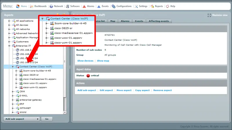Click the Dashboards chart icon
The height and width of the screenshot is (130, 232).
click(x=32, y=6)
